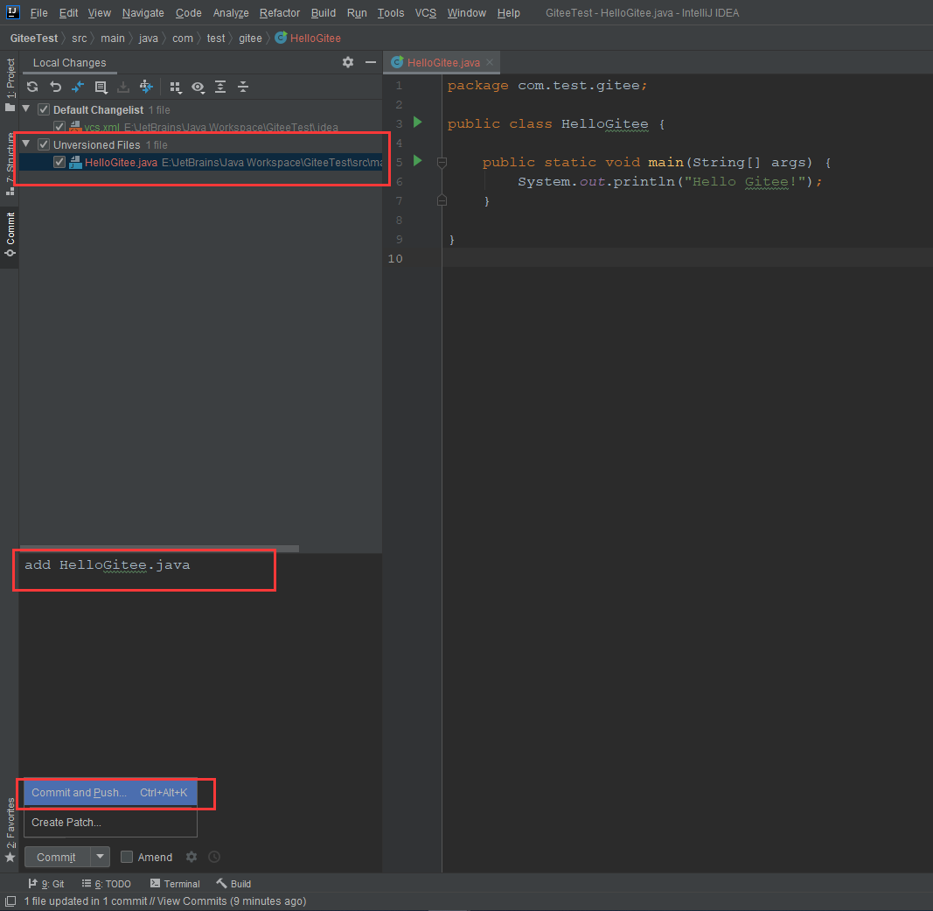The width and height of the screenshot is (933, 911).
Task: Toggle the Default Changelist checkbox
Action: (44, 109)
